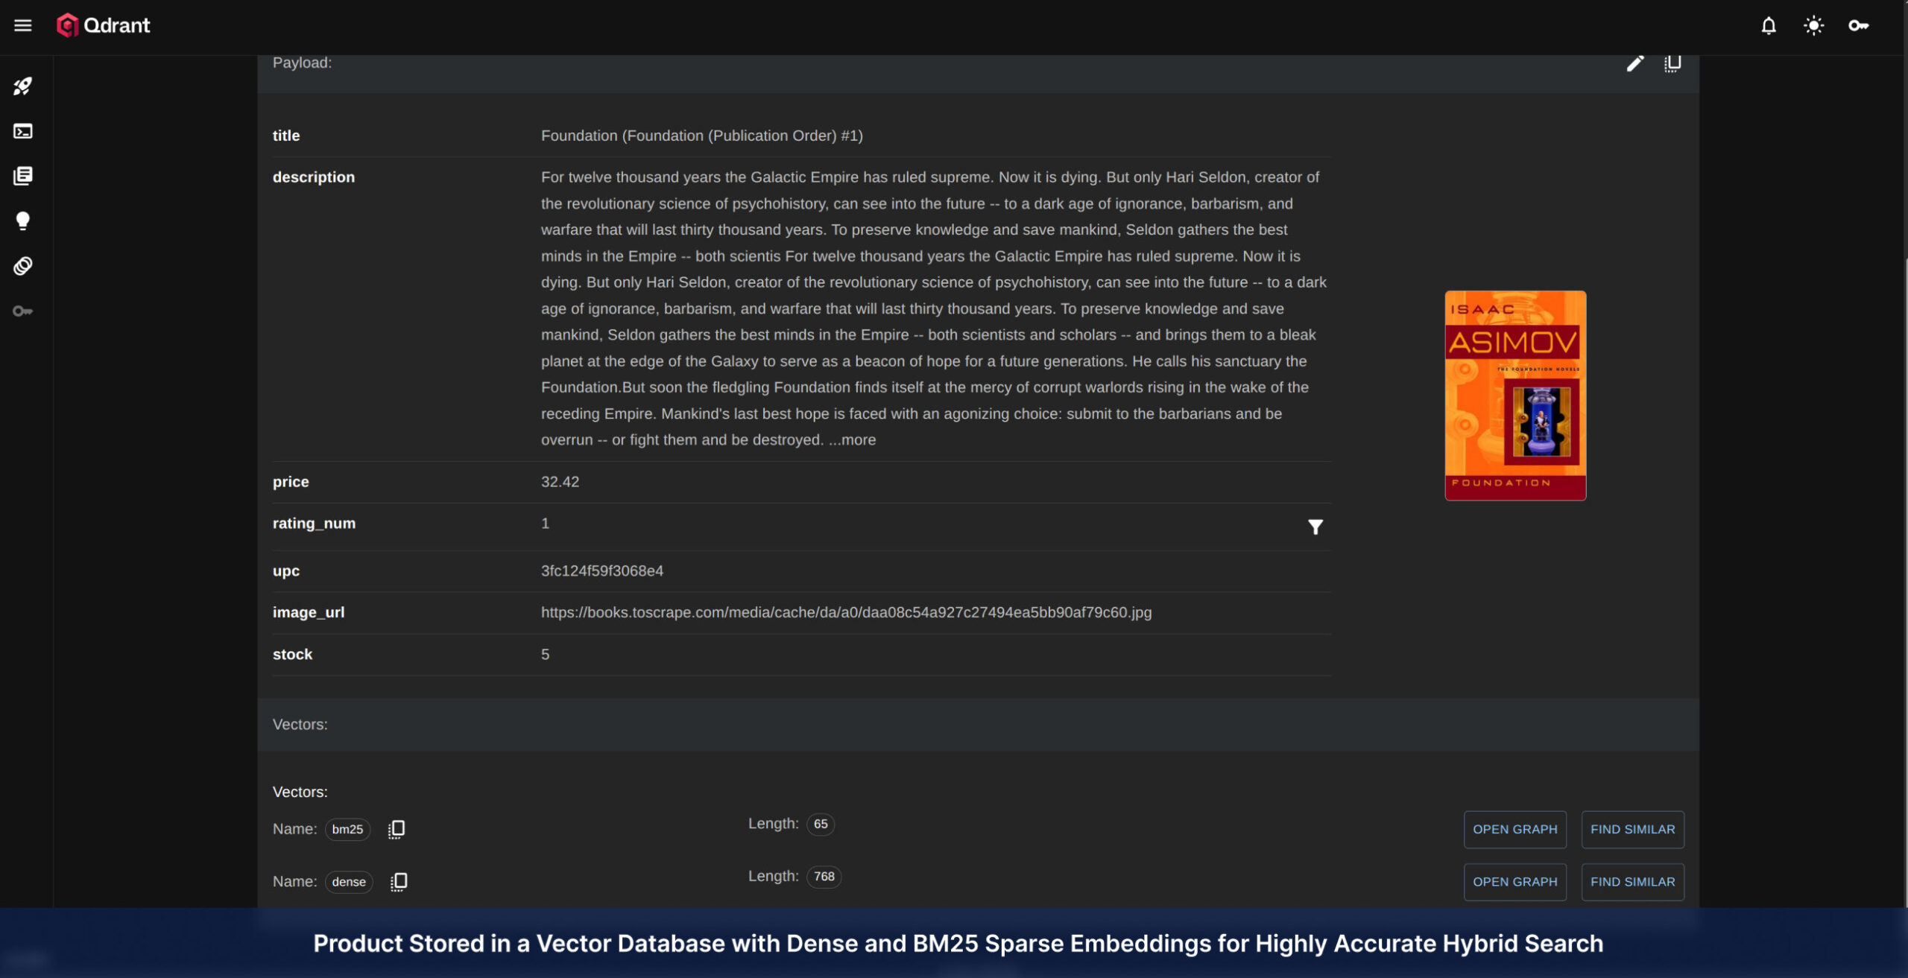Click the Foundation book cover image
The width and height of the screenshot is (1908, 978).
coord(1515,396)
